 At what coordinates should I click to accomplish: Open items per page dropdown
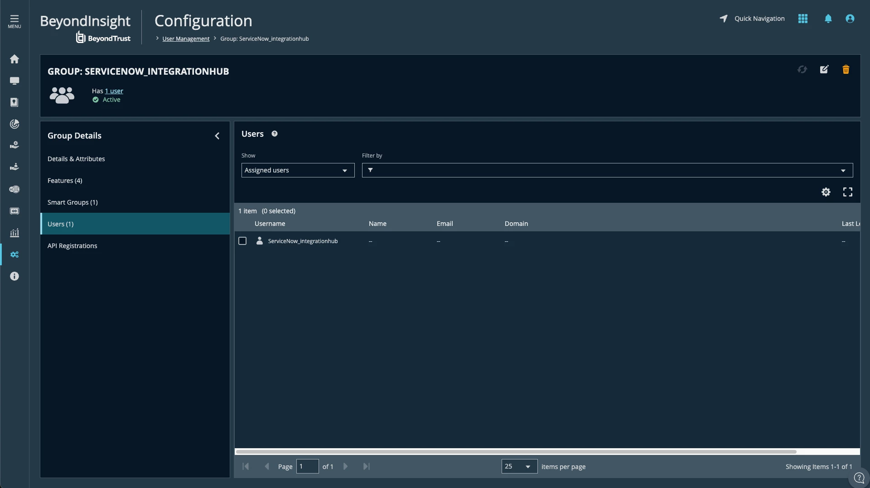[x=519, y=466]
